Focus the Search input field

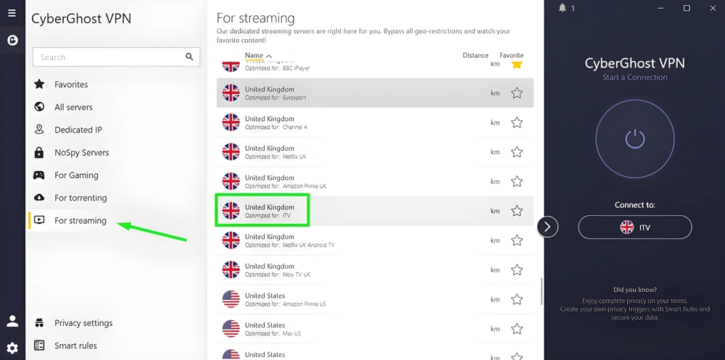click(117, 56)
